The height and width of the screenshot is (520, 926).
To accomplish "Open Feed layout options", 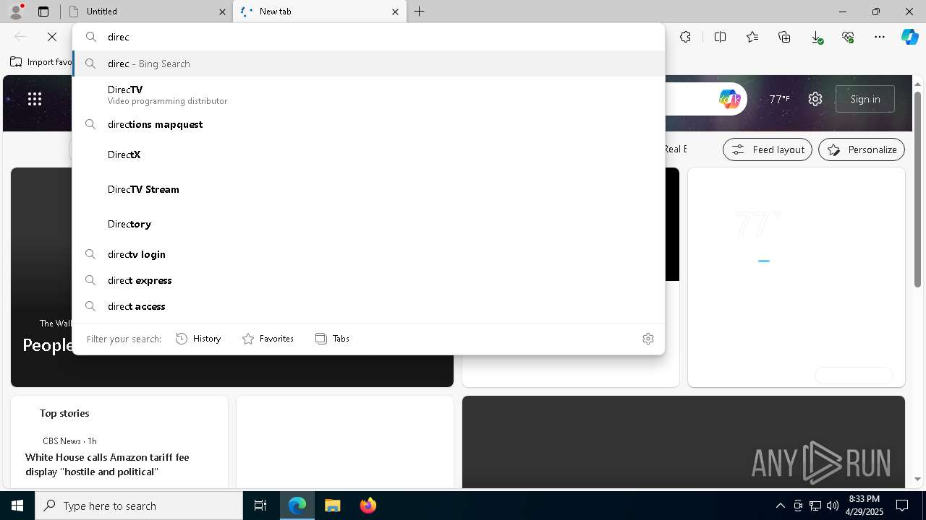I will pos(768,149).
